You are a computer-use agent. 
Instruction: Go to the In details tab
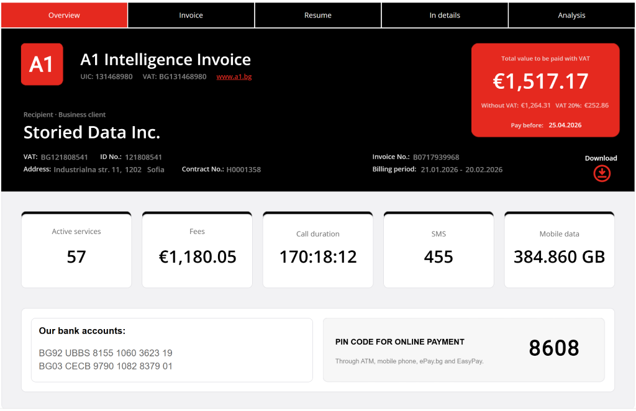point(445,16)
